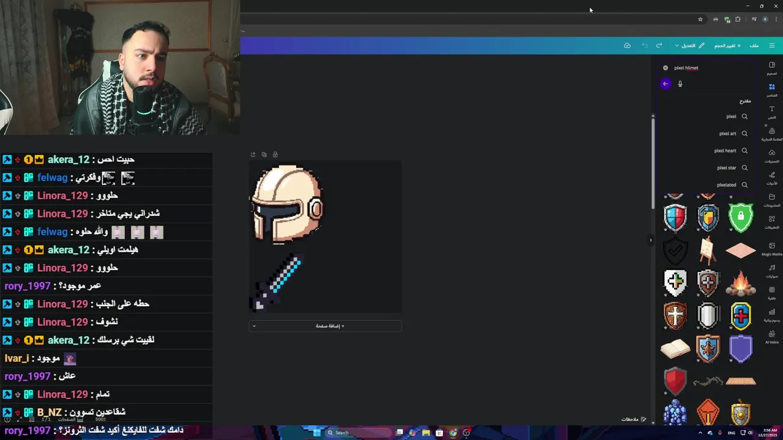The image size is (783, 440).
Task: Pick the blue pixel golem element
Action: (x=675, y=413)
